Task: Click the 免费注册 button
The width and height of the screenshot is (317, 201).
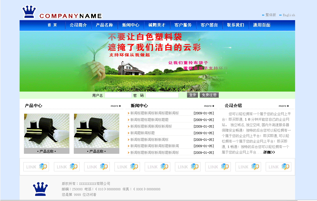Action: (x=209, y=95)
